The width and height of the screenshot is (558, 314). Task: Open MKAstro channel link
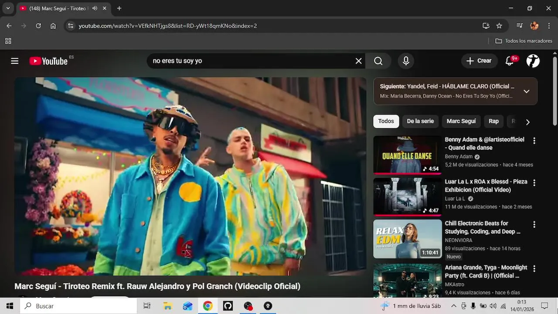click(x=455, y=284)
